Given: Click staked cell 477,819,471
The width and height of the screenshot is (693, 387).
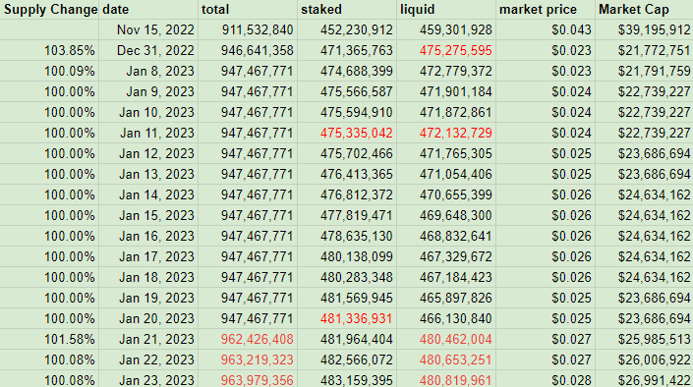Looking at the screenshot, I should (347, 215).
